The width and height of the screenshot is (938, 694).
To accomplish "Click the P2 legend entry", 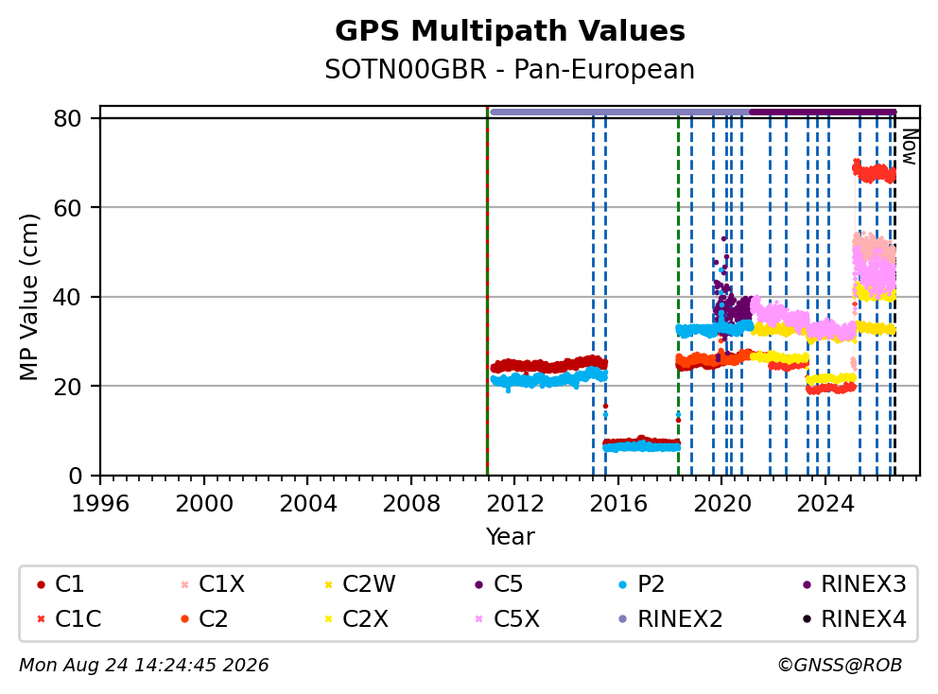I will [642, 584].
